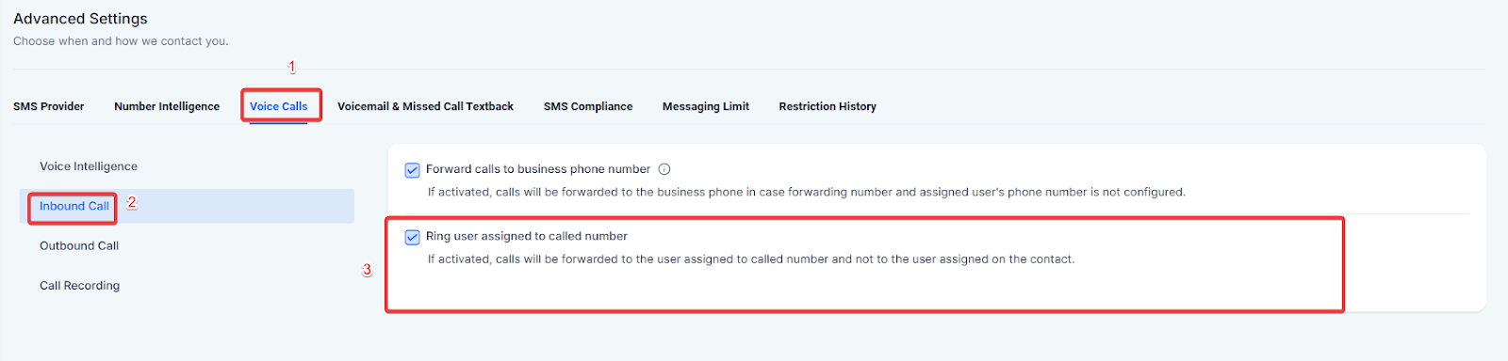
Task: Switch to Number Intelligence tab
Action: (x=167, y=106)
